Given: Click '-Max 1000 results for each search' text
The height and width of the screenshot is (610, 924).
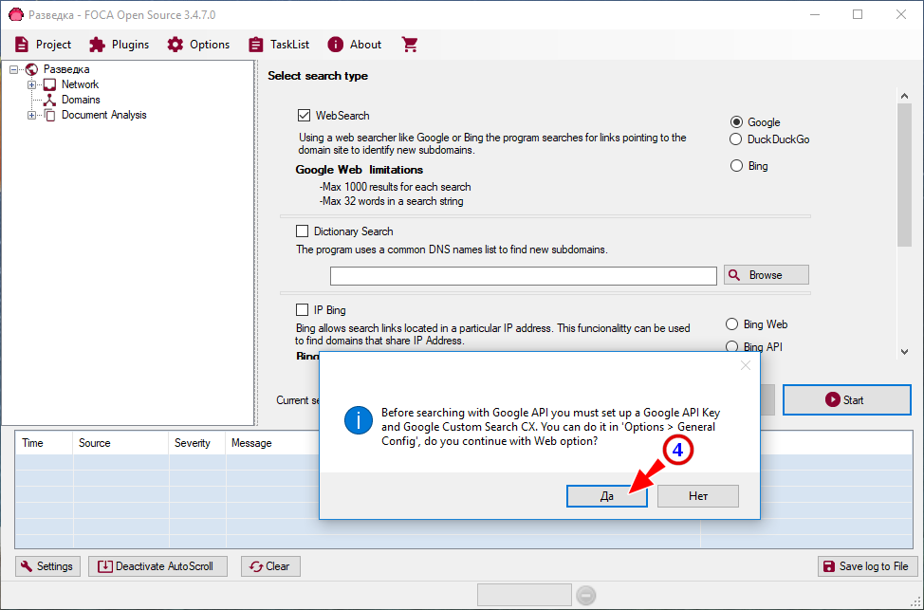Looking at the screenshot, I should 396,187.
